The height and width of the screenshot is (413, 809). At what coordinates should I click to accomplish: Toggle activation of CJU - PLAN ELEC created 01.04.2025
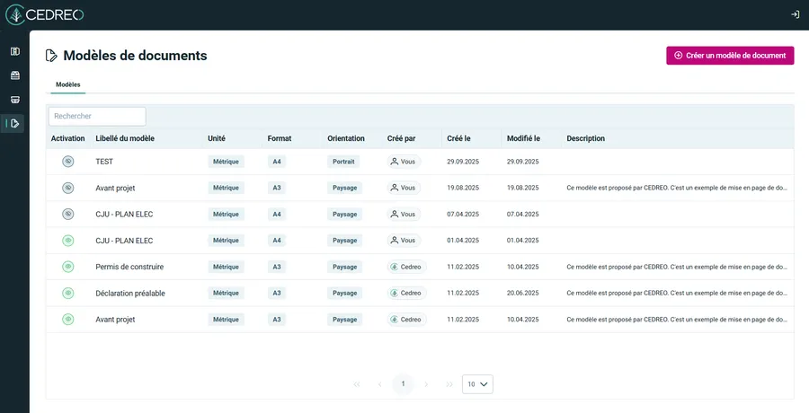pyautogui.click(x=67, y=241)
